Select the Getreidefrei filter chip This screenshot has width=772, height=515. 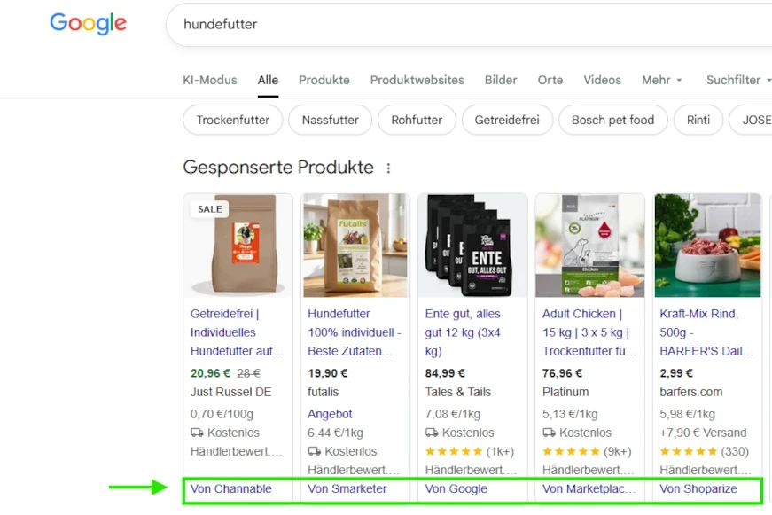click(x=507, y=120)
